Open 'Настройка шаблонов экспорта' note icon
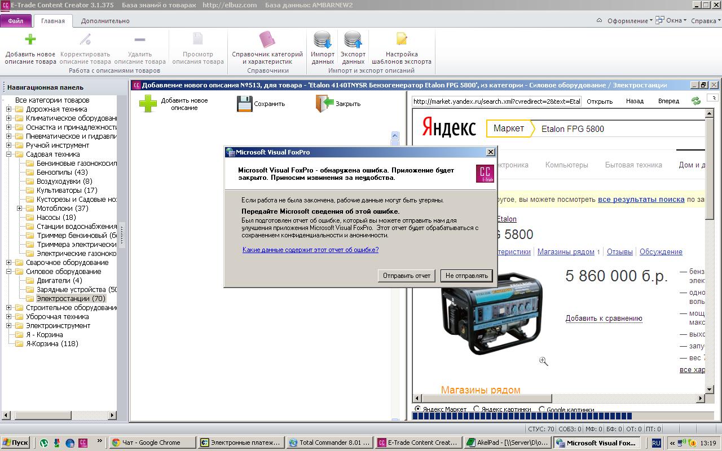This screenshot has width=722, height=451. pyautogui.click(x=402, y=39)
